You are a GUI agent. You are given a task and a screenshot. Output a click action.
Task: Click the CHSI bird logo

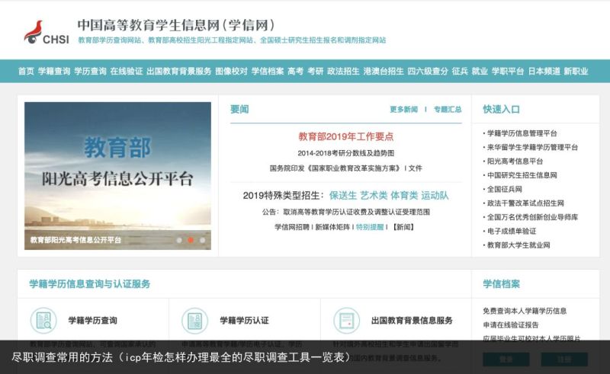[47, 32]
